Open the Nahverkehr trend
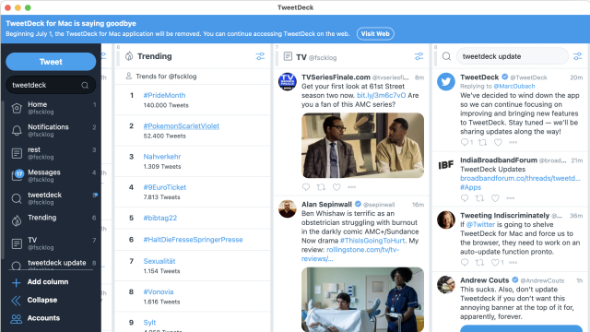 coord(162,157)
